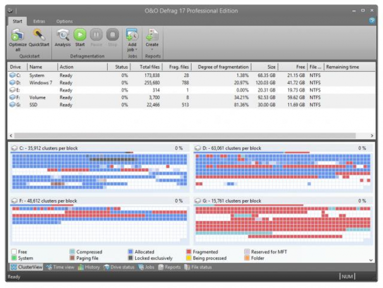Click the Optimize all icon
This screenshot has height=288, width=383.
click(17, 35)
